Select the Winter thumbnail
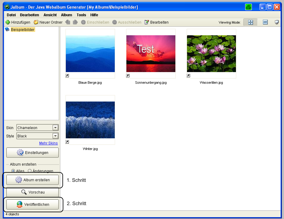This screenshot has height=219, width=284. point(90,120)
